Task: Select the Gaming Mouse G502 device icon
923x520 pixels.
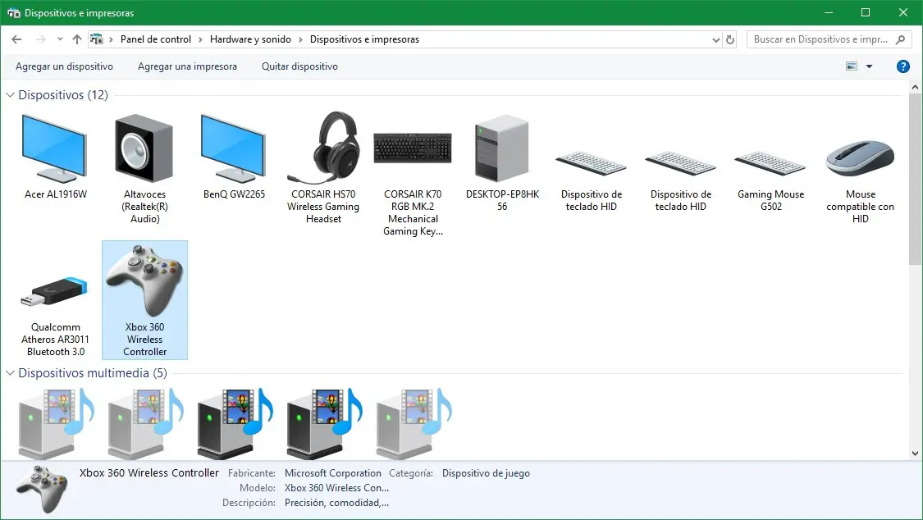Action: (x=770, y=163)
